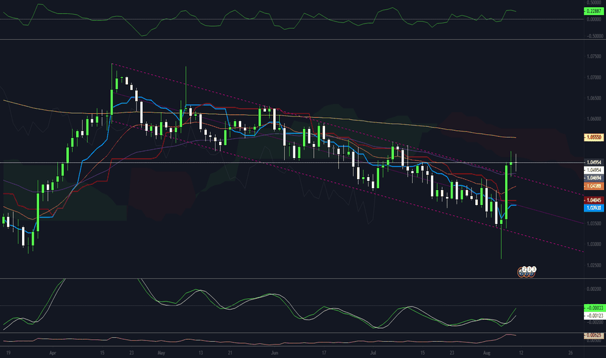Click the 1.07000 price axis tick
Viewport: 606px width, 358px height.
point(594,77)
